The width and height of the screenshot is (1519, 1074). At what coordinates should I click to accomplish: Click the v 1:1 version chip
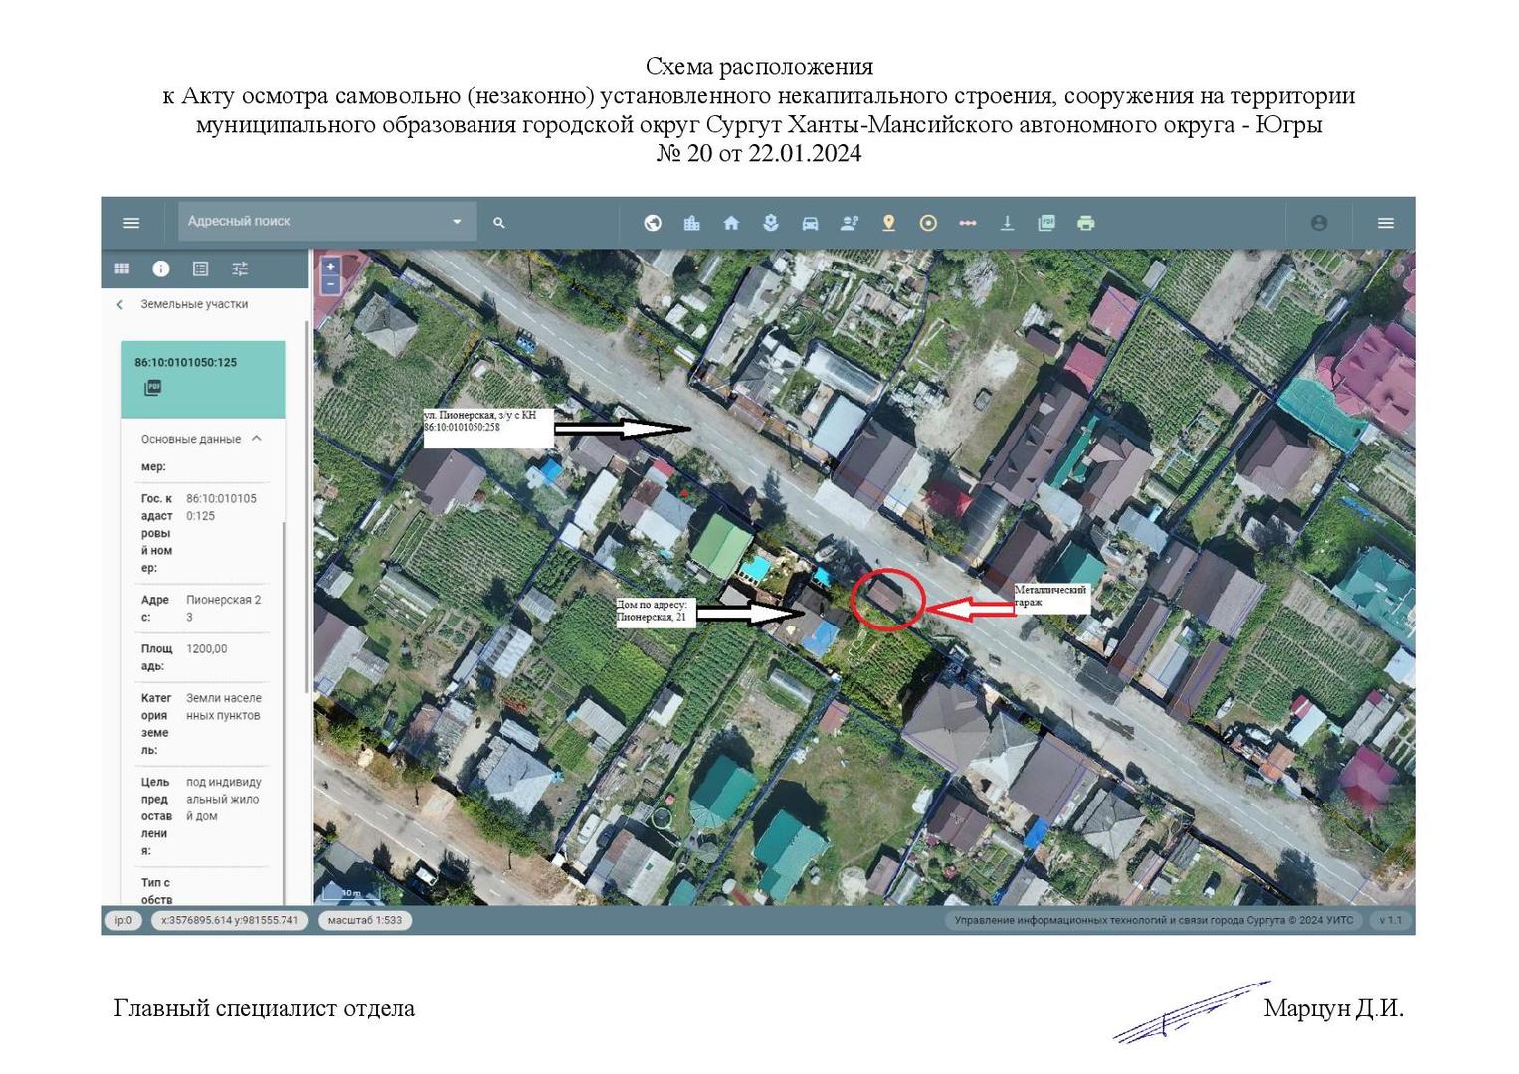[1391, 920]
